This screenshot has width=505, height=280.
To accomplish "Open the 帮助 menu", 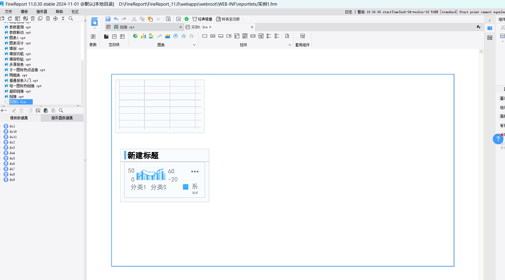I will [60, 12].
